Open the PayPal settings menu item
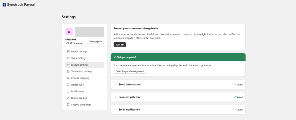Viewport: 296px width, 120px height. pyautogui.click(x=85, y=52)
